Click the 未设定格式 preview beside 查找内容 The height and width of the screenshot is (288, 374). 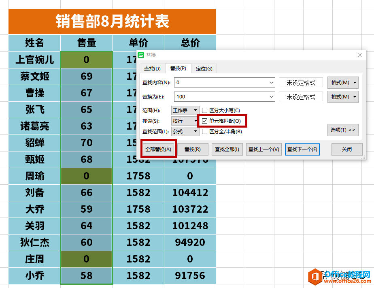(x=301, y=83)
